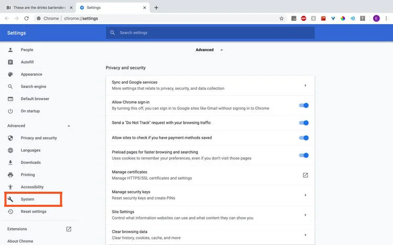Open Sync and Google services arrow

pos(305,86)
